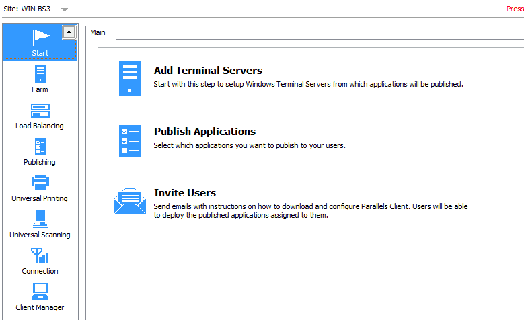Viewport: 524px width, 320px height.
Task: Open the Publish Applications heading link
Action: point(204,132)
